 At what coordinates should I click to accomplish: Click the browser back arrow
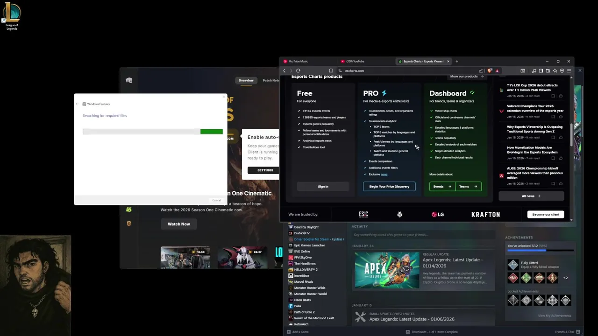tap(284, 70)
